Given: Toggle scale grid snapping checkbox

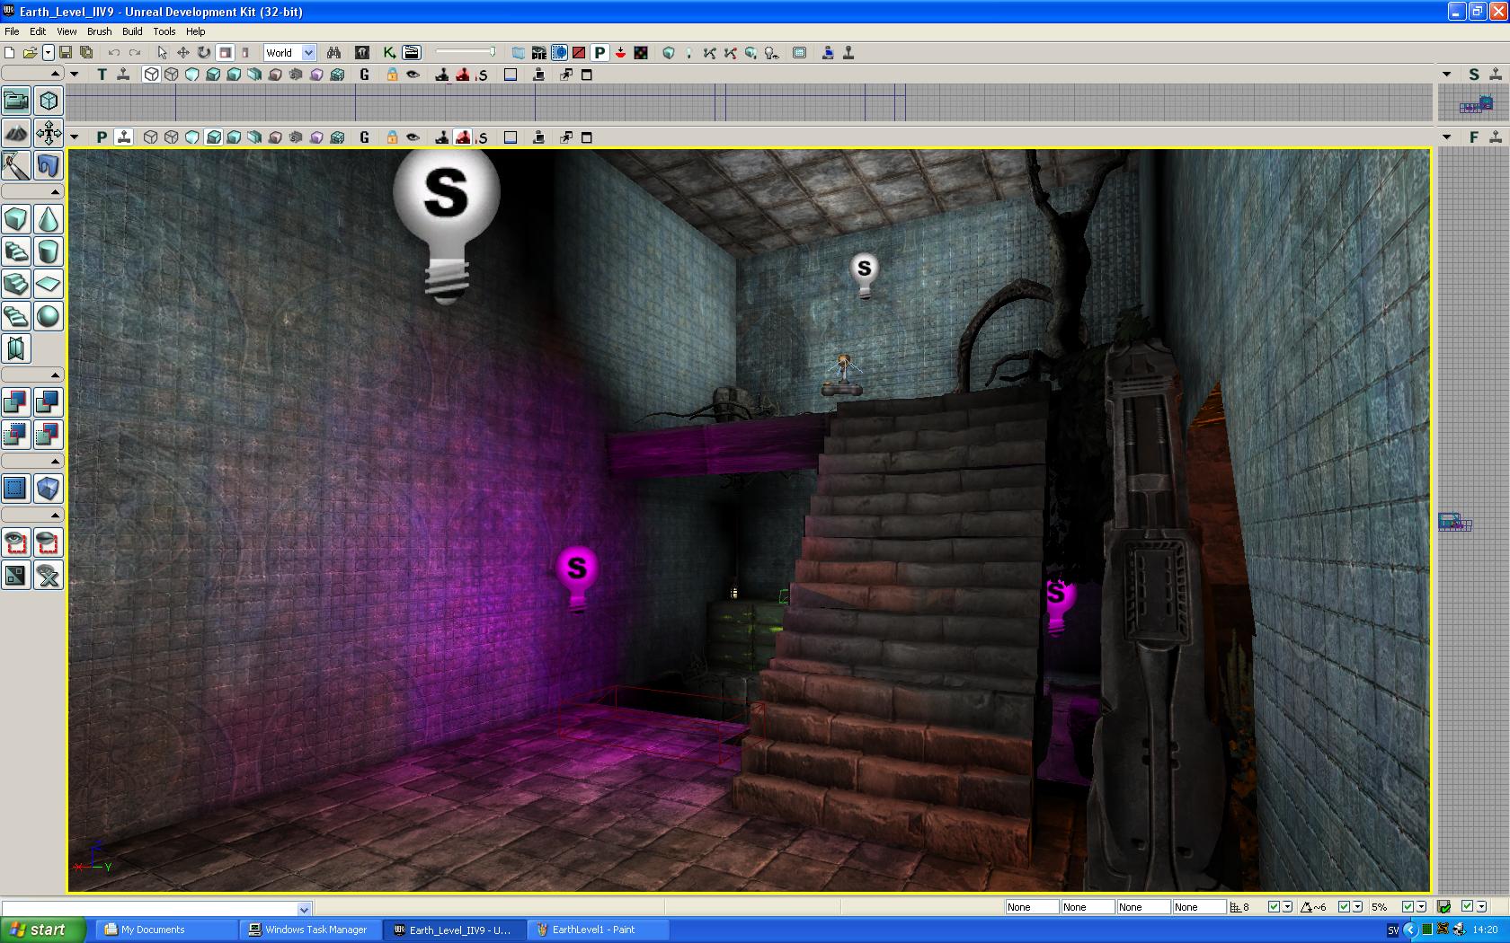Looking at the screenshot, I should pyautogui.click(x=1408, y=907).
